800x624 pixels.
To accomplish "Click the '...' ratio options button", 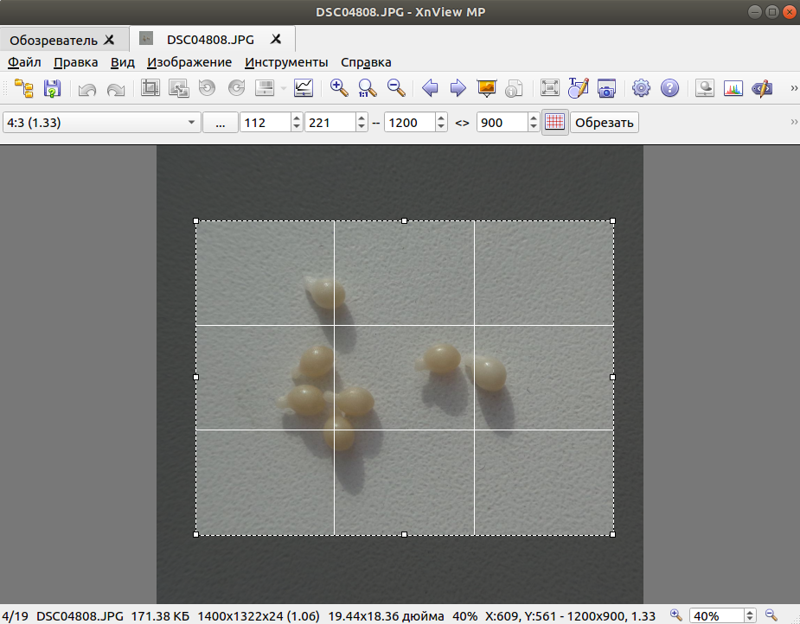I will pos(221,123).
